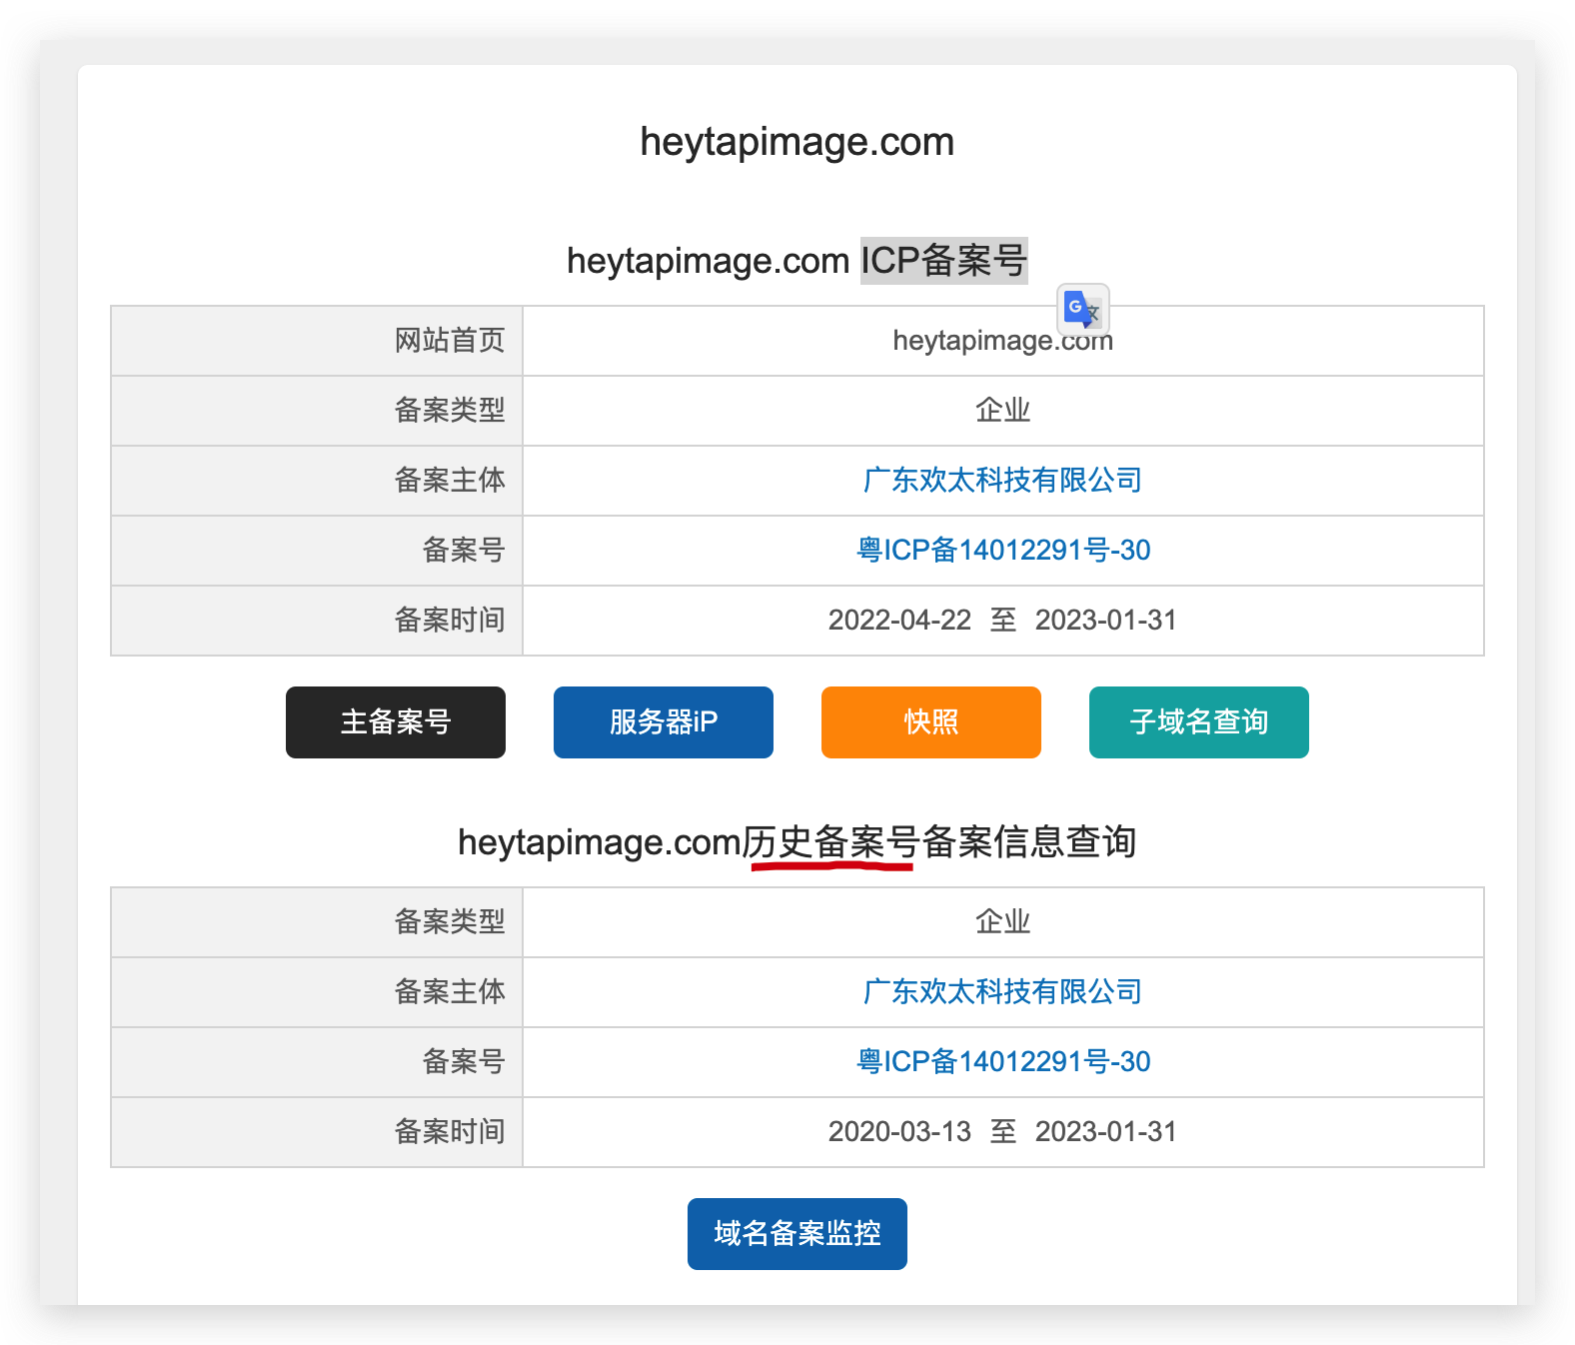The image size is (1575, 1345).
Task: Click 备案时间 label in ICP备案号 table
Action: click(x=450, y=621)
